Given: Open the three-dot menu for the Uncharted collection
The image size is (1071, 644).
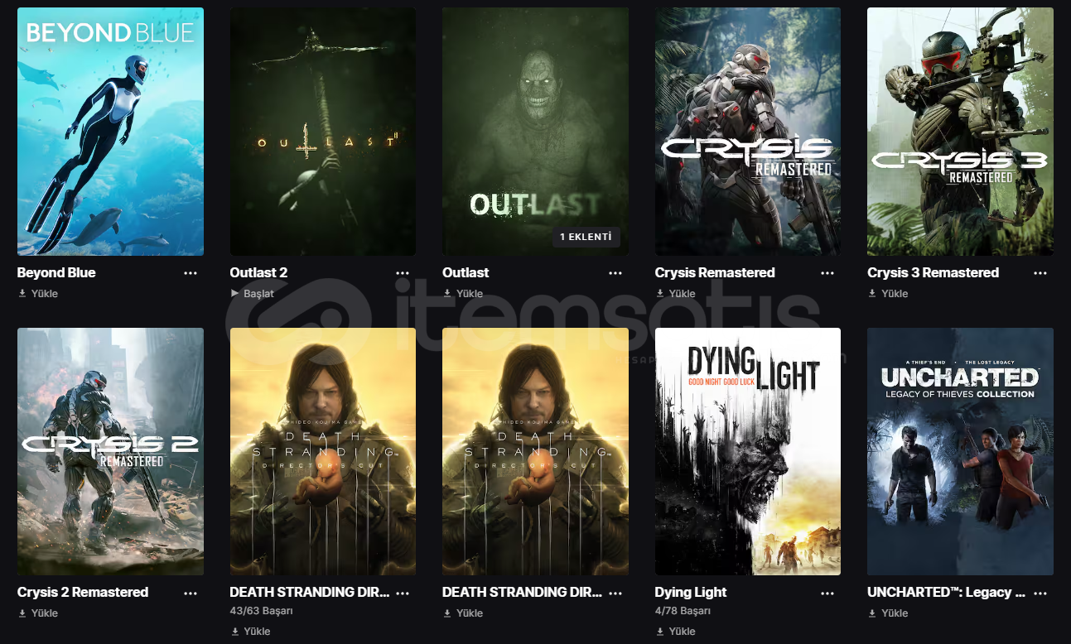Looking at the screenshot, I should point(1040,593).
